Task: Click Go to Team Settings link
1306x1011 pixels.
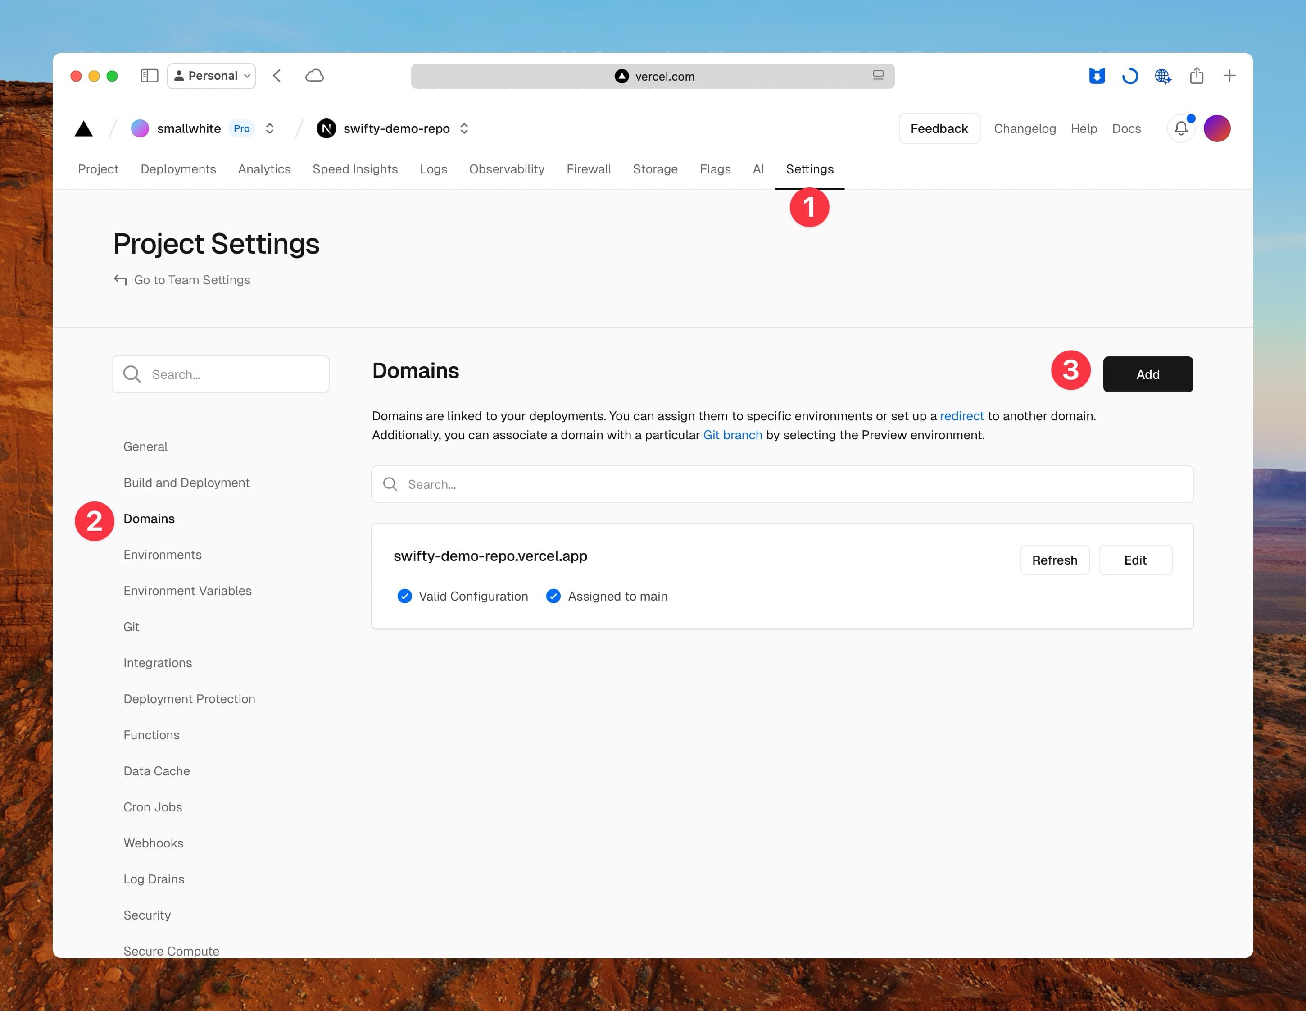Action: point(192,280)
